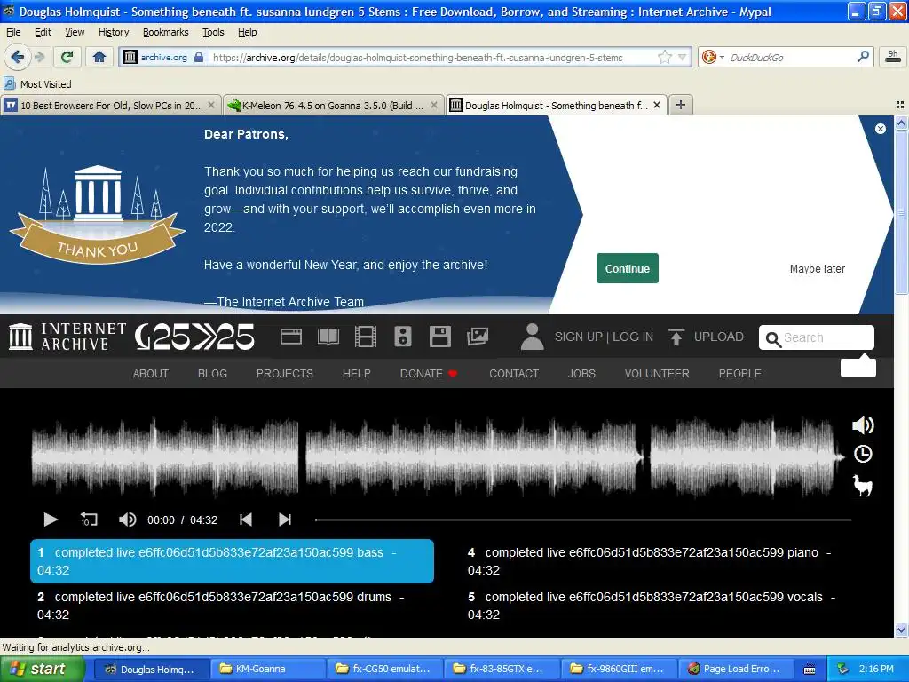Open the BLOG nav link
This screenshot has height=682, width=909.
coord(212,374)
